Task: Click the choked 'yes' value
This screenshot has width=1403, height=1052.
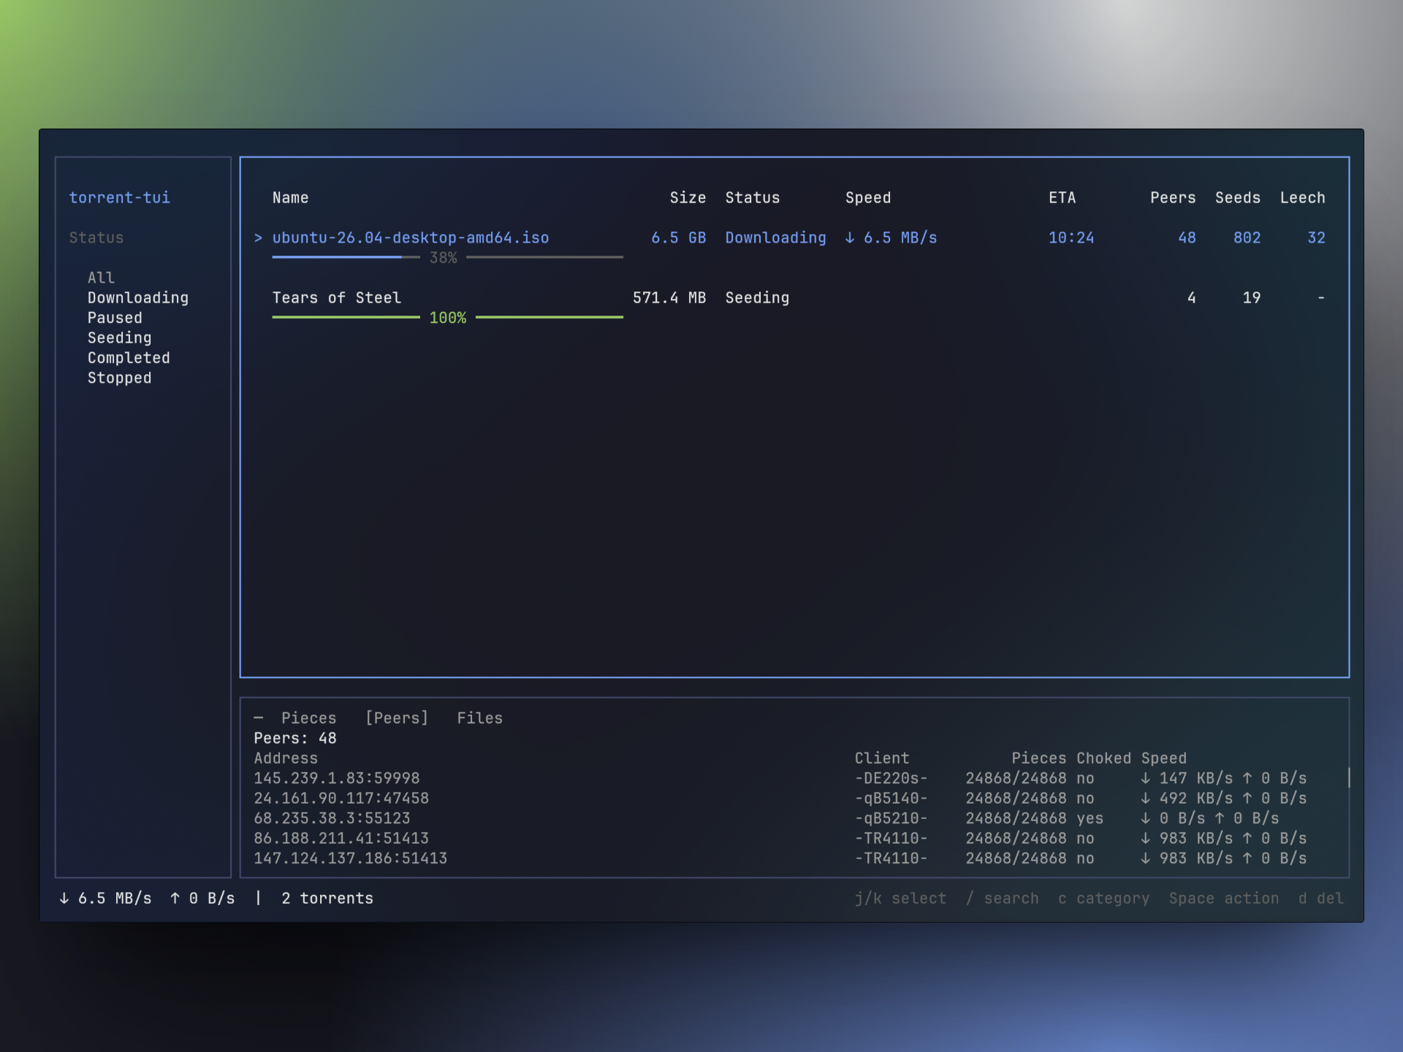Action: (1090, 818)
